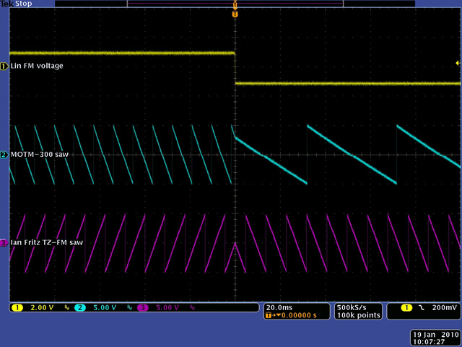Click the small T icon beside trigger delay

click(268, 315)
